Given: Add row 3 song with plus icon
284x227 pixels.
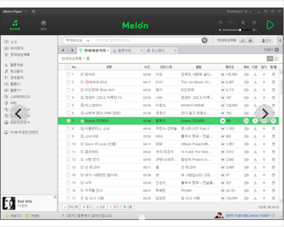Looking at the screenshot, I should coord(264,90).
